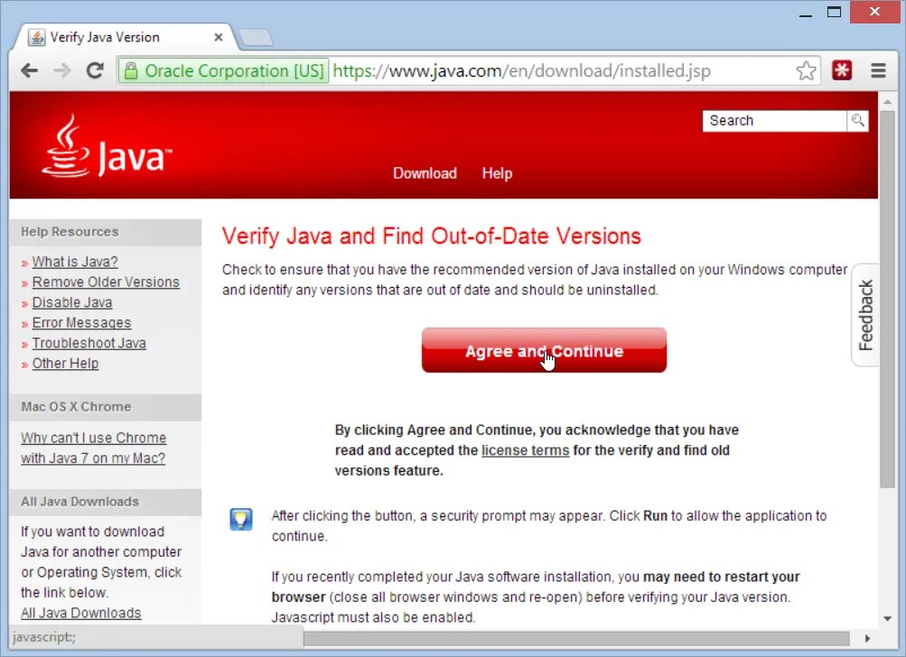The image size is (906, 657).
Task: Click the Agree and Continue button
Action: (544, 350)
